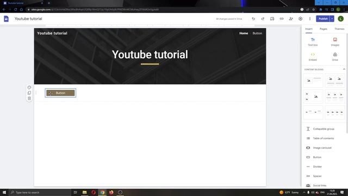Open Opera from the taskbar

coord(94,192)
